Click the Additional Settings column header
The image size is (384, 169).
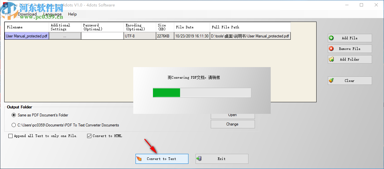pos(65,27)
